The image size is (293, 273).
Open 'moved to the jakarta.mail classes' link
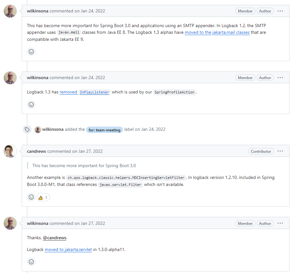click(217, 32)
